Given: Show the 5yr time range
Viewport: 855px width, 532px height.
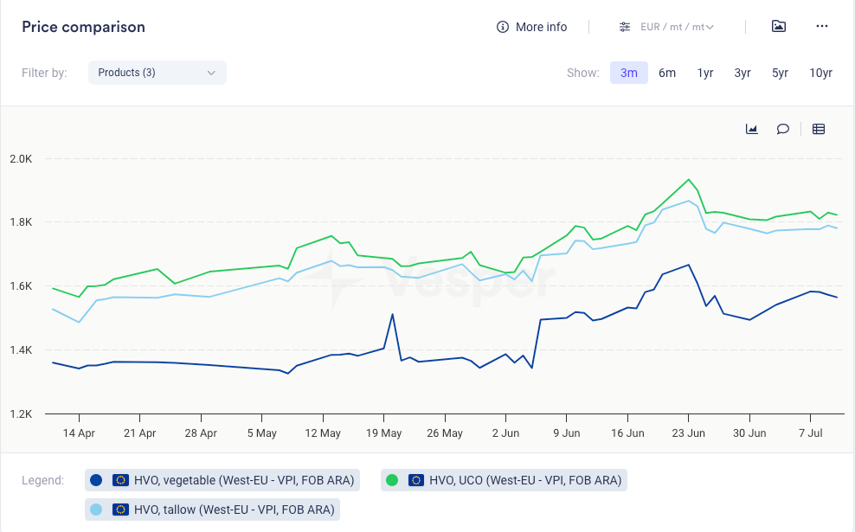Looking at the screenshot, I should pyautogui.click(x=781, y=73).
